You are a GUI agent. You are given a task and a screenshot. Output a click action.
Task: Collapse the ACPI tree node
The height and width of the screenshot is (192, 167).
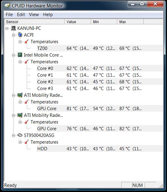coord(13,35)
